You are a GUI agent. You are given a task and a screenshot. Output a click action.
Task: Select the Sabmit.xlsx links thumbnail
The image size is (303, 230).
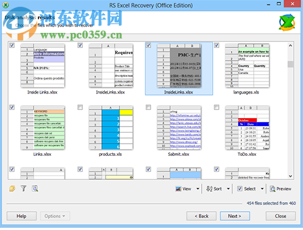point(179,128)
